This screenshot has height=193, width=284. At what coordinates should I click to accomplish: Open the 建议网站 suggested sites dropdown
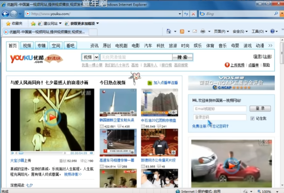point(50,23)
